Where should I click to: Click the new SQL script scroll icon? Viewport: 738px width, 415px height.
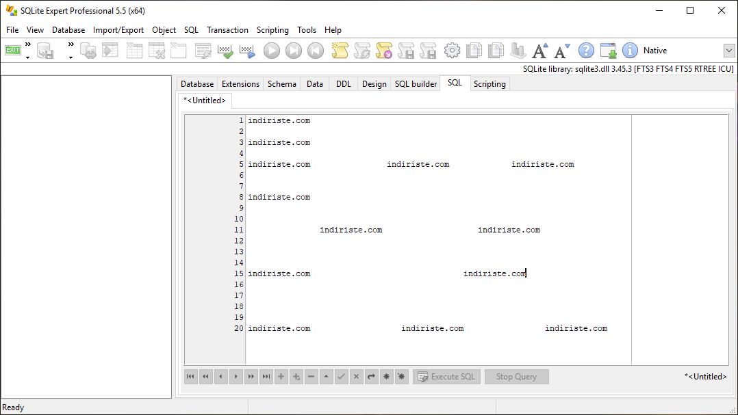click(x=340, y=51)
